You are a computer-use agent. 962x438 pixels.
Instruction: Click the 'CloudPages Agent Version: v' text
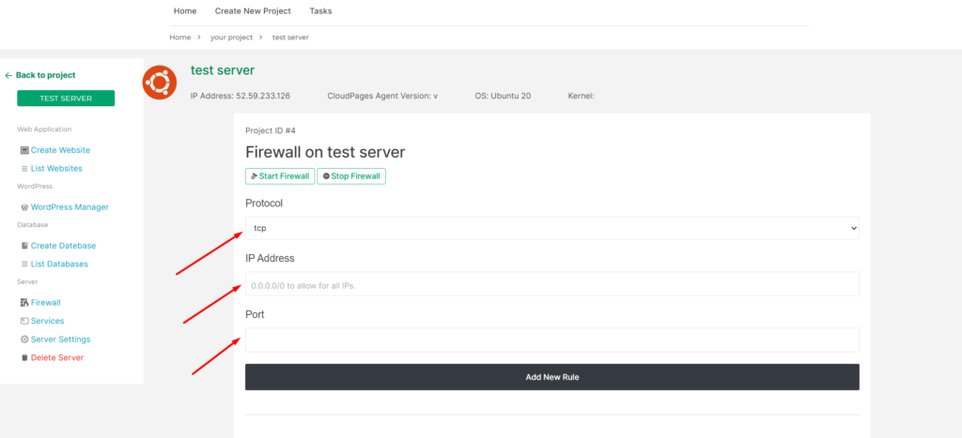point(382,97)
